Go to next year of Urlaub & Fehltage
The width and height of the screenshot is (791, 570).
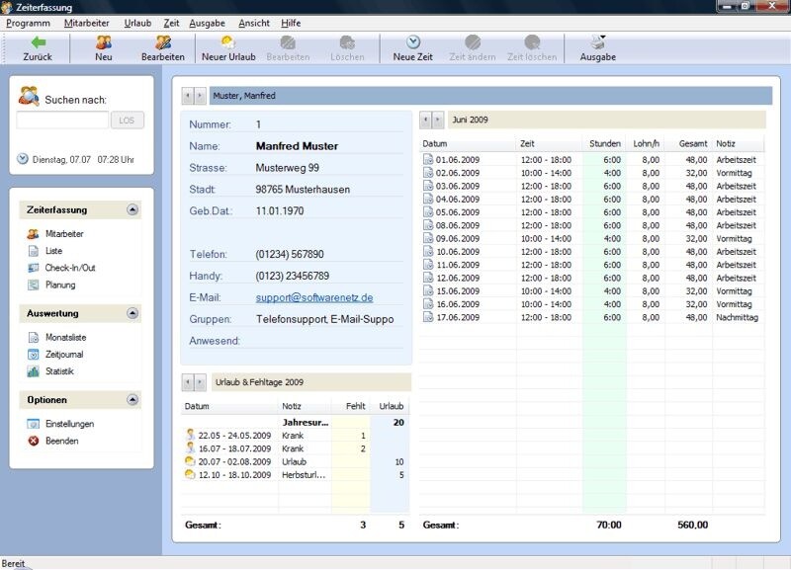tap(201, 382)
